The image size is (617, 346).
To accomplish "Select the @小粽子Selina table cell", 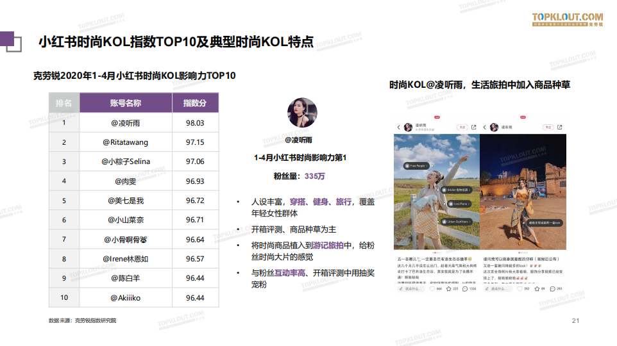I will [x=126, y=161].
